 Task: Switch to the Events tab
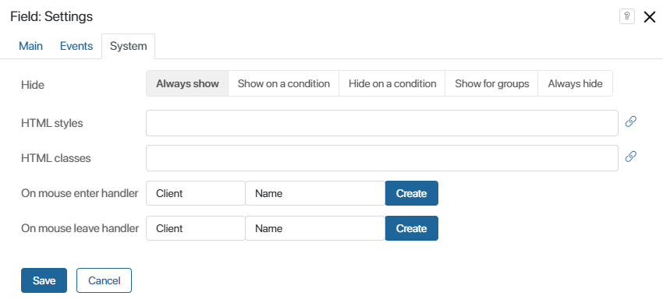point(76,46)
